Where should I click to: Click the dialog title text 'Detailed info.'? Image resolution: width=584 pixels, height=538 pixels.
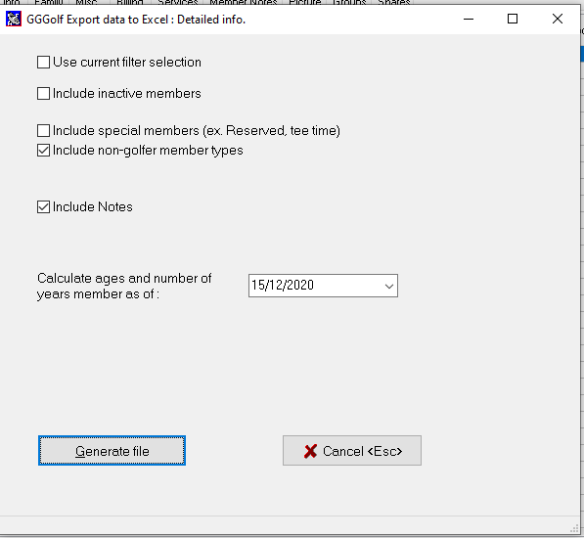click(211, 20)
